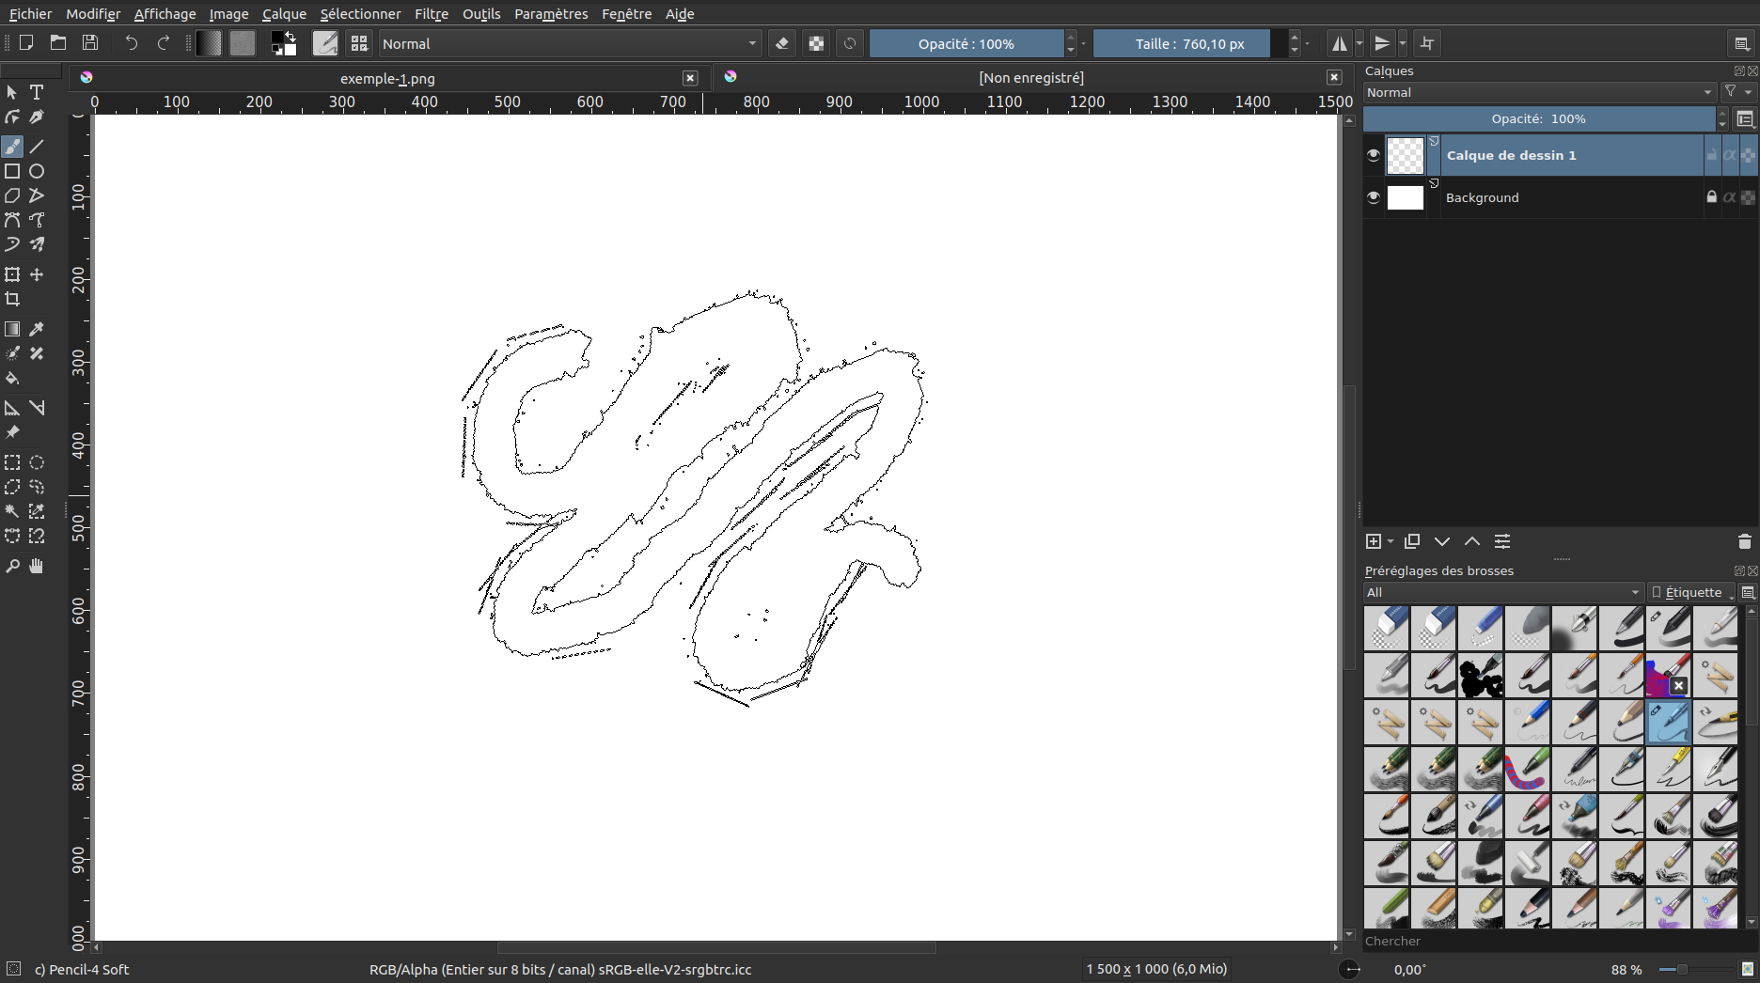Image resolution: width=1760 pixels, height=983 pixels.
Task: Toggle eraser mode in top toolbar
Action: coord(781,43)
